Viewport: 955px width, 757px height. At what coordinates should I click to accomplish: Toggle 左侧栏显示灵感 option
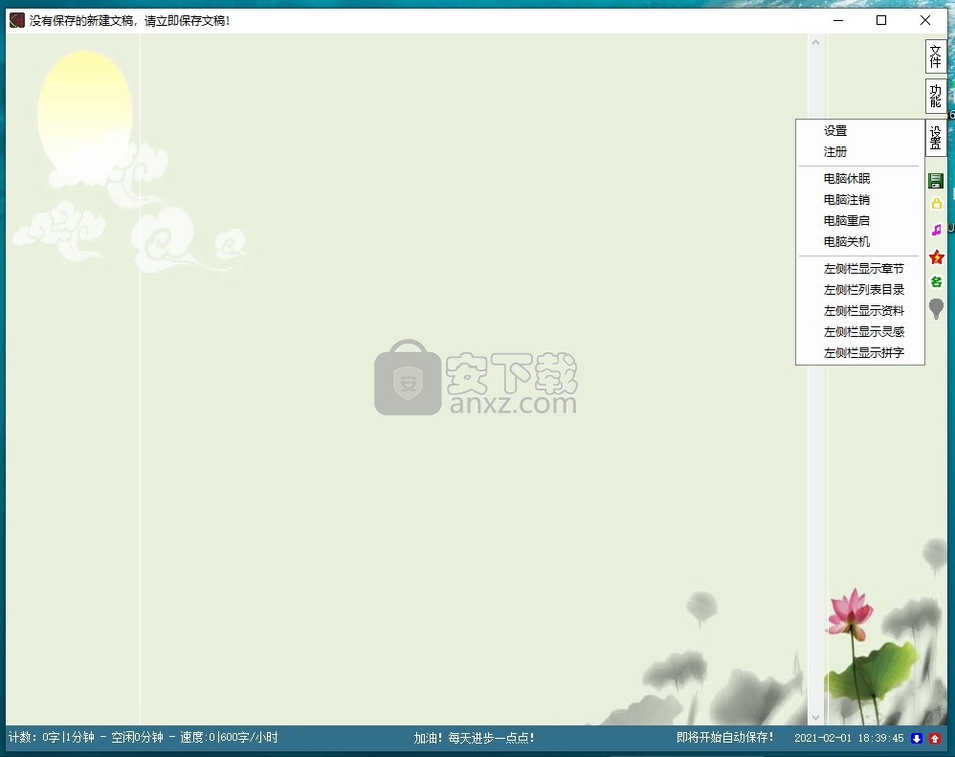tap(863, 332)
